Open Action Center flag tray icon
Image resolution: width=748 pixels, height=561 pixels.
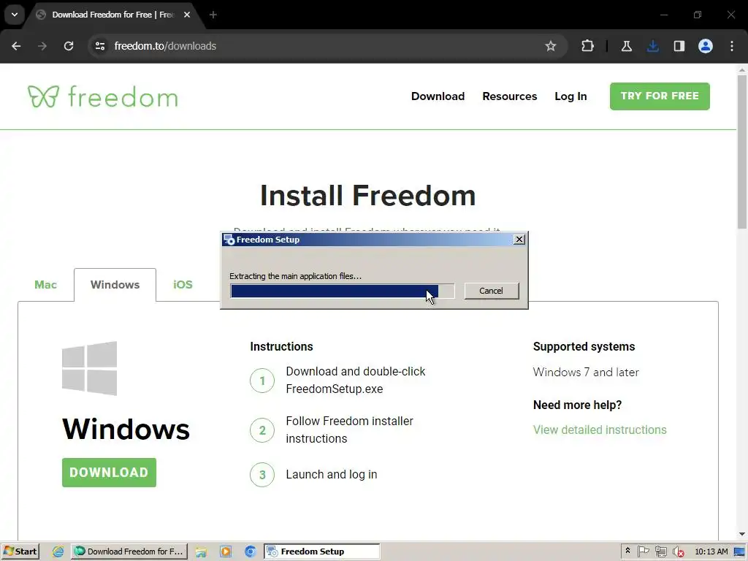(643, 552)
